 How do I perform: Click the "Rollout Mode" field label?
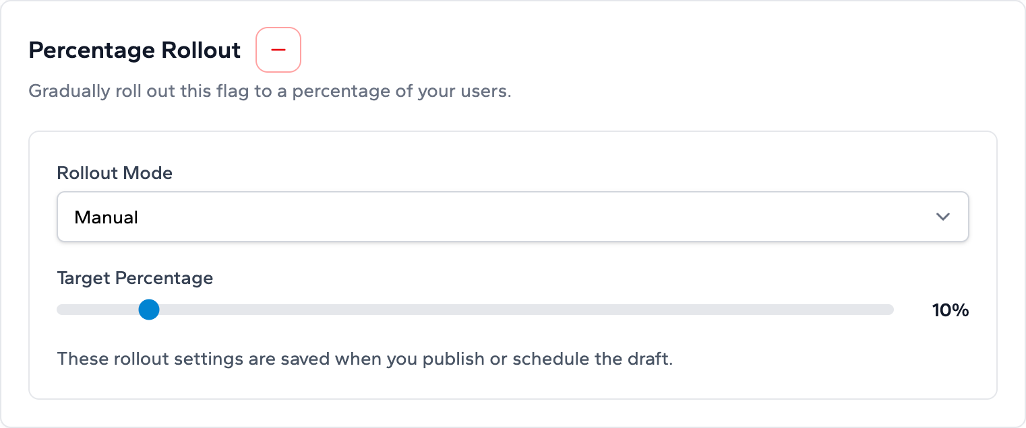[115, 173]
